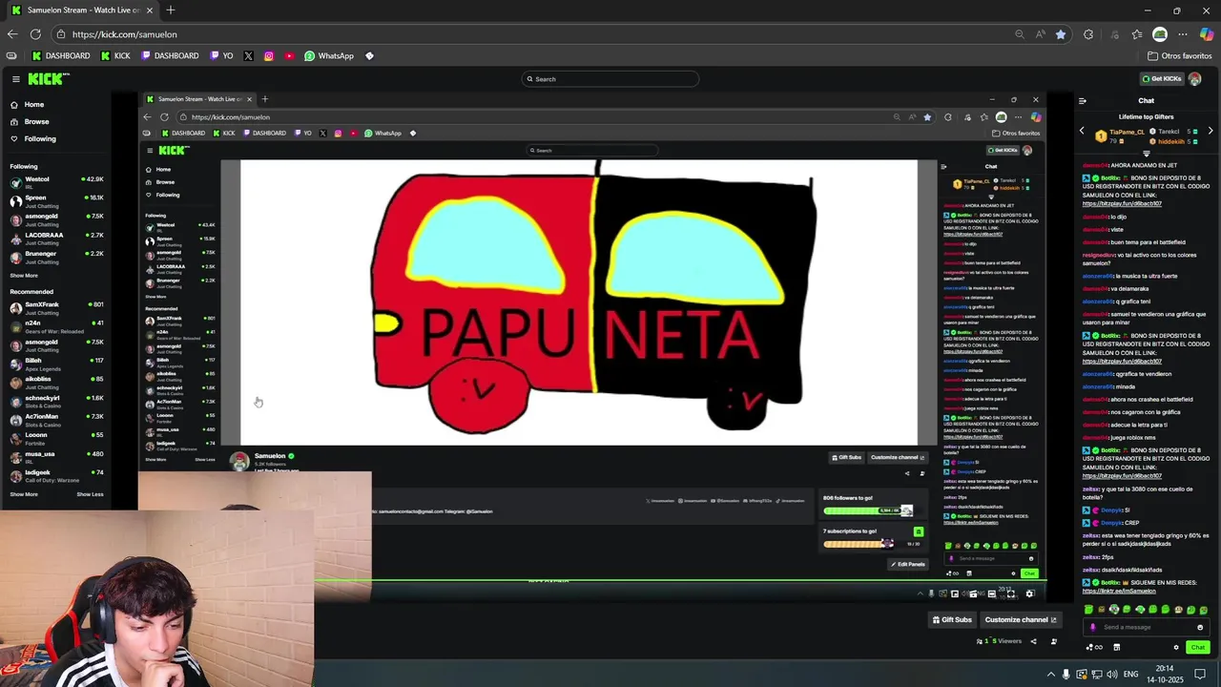Open Billeh Apex Legends channel in main sidebar
This screenshot has width=1221, height=687.
coord(57,364)
